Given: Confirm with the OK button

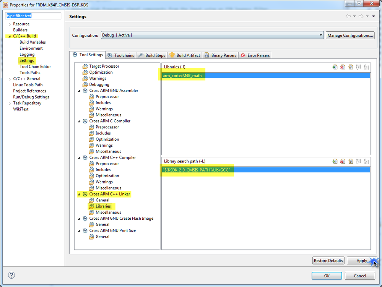Looking at the screenshot, I should 327,276.
